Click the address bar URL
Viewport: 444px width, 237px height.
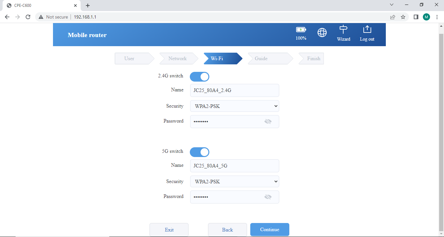(85, 17)
